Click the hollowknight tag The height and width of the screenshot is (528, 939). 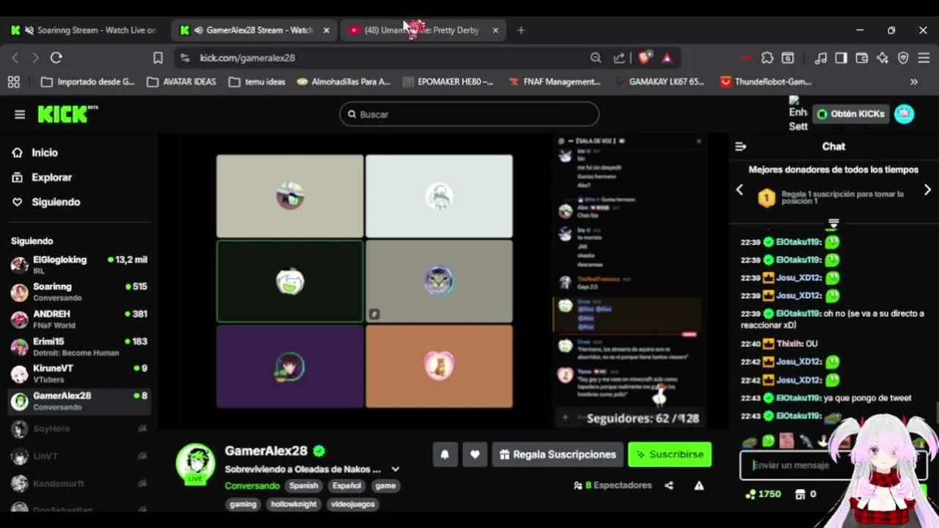[x=293, y=504]
